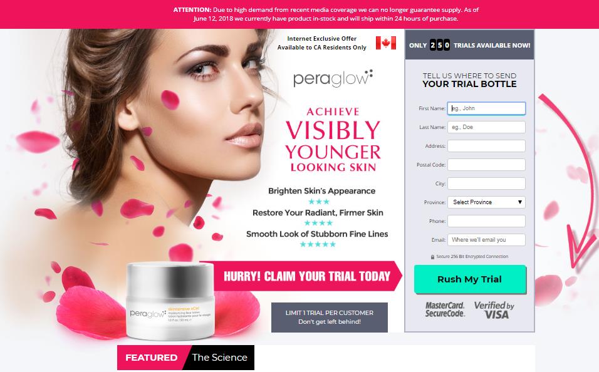599x372 pixels.
Task: Click the Limit 1 Trial Per Customer box
Action: pos(330,318)
